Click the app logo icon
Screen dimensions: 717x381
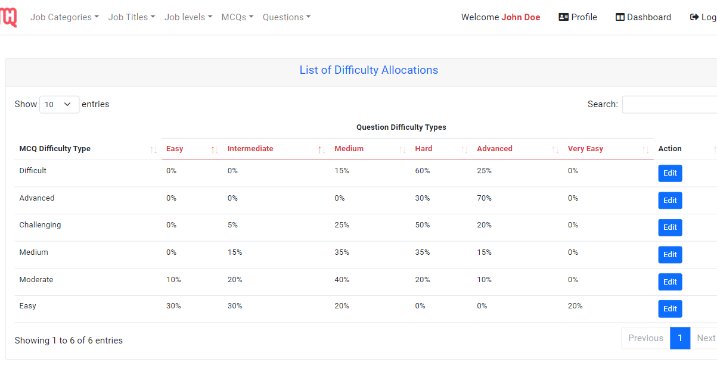[9, 17]
